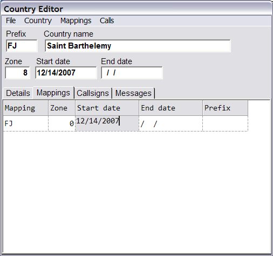Open the Messages tab
273x256 pixels.
pyautogui.click(x=133, y=93)
